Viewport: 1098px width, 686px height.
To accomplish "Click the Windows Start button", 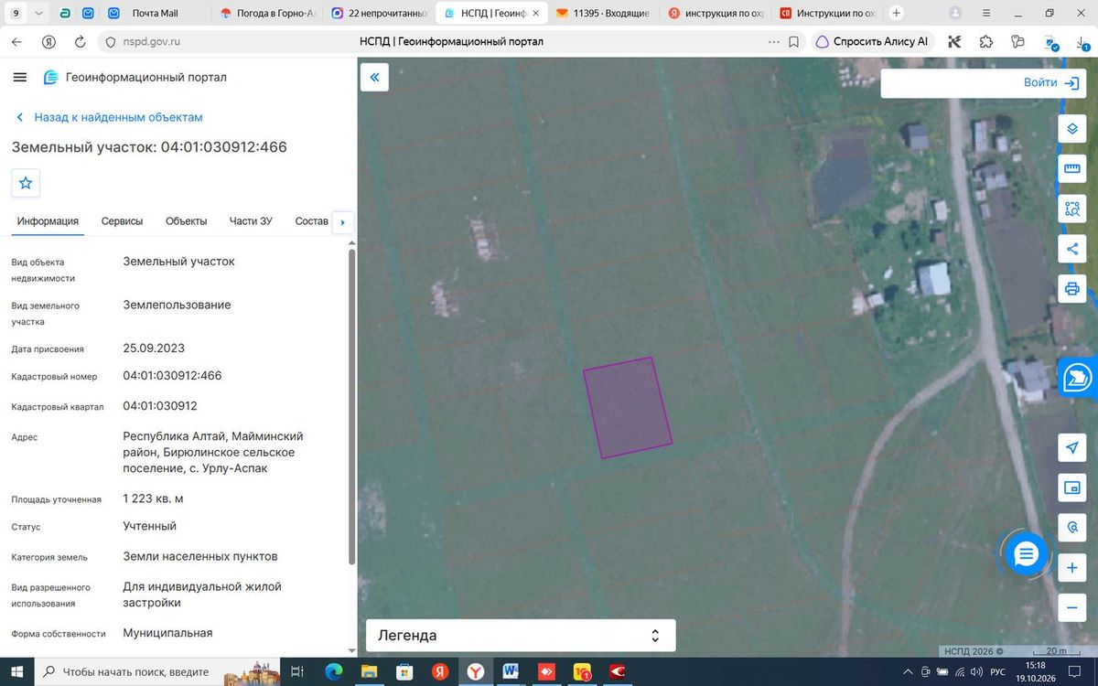I will coord(16,671).
